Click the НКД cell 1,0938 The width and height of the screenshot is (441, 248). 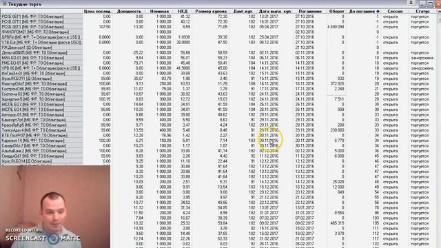pos(184,37)
